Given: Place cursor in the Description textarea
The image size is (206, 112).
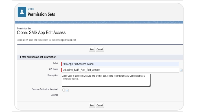Looking at the screenshot, I should point(106,80).
